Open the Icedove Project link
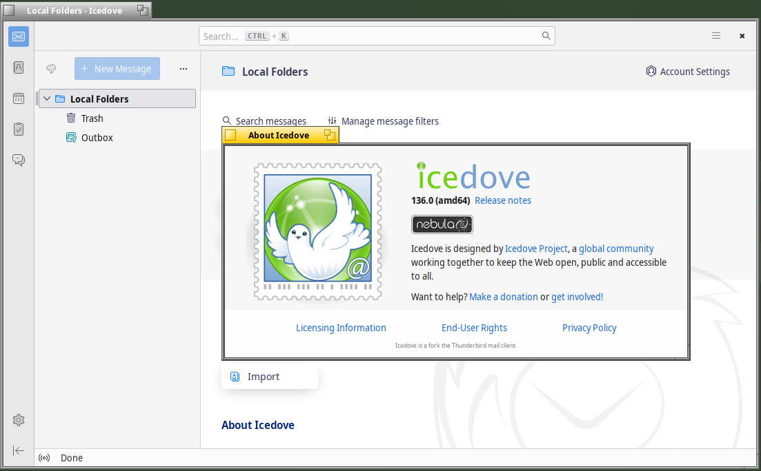 536,249
